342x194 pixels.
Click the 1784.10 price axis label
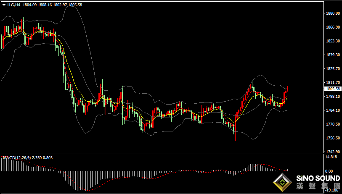(333, 110)
